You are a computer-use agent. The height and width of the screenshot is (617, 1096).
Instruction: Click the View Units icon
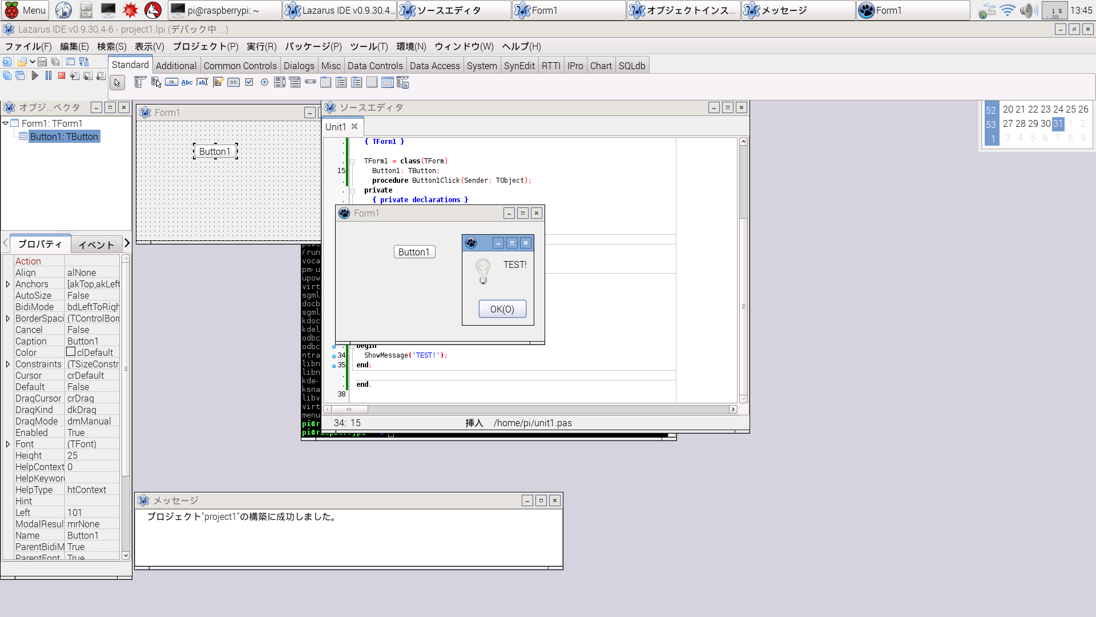(7, 75)
